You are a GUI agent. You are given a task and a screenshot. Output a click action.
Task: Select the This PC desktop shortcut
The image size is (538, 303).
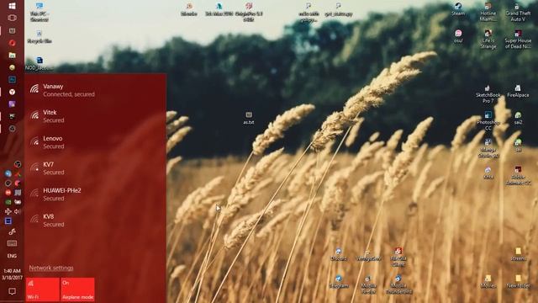click(x=40, y=12)
